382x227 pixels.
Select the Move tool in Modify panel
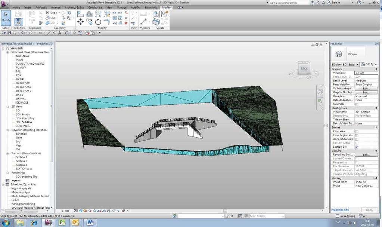click(x=80, y=22)
